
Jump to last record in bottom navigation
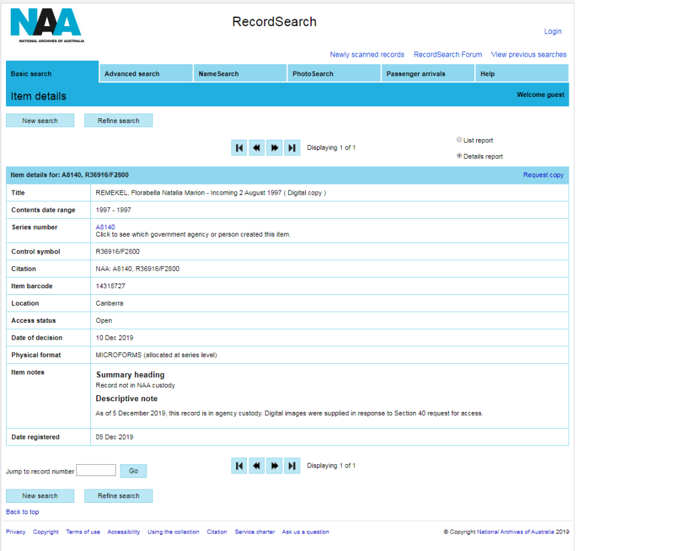[292, 466]
